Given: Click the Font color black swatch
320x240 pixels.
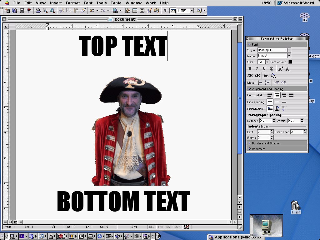Looking at the screenshot, I should click(290, 62).
